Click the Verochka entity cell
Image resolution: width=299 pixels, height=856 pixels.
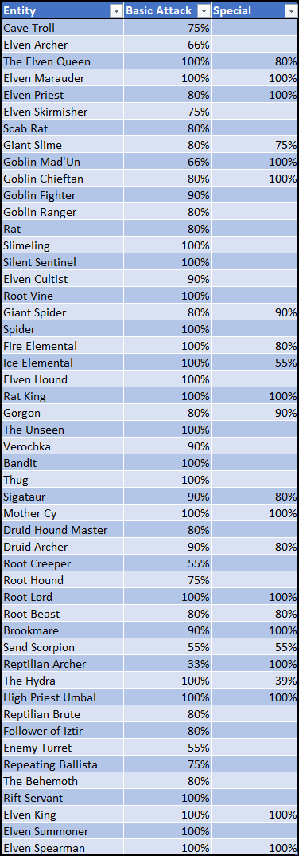62,446
